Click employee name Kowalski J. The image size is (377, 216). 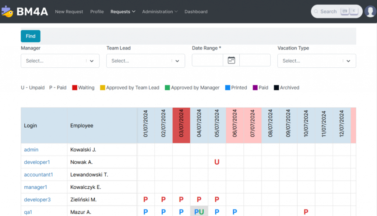(83, 150)
